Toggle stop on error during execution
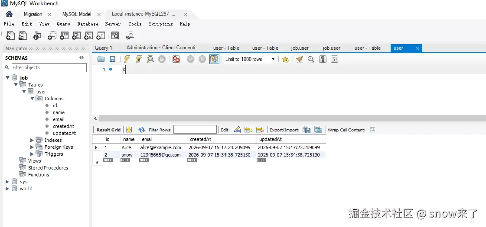The width and height of the screenshot is (486, 227). [176, 59]
